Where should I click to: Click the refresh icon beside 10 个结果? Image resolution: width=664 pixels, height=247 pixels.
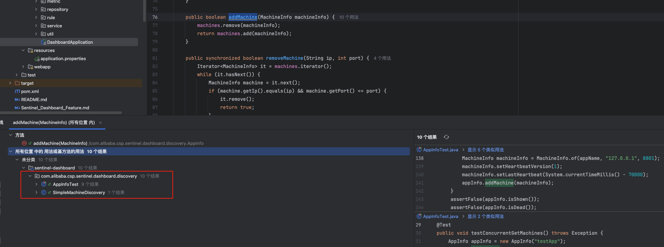click(446, 137)
